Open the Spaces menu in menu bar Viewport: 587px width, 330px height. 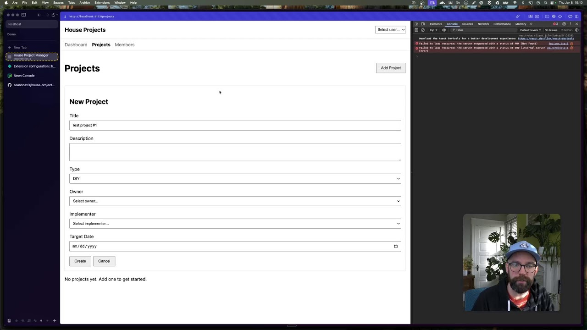pos(58,3)
